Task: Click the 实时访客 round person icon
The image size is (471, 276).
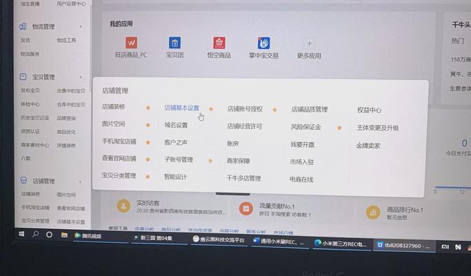Action: (x=123, y=206)
